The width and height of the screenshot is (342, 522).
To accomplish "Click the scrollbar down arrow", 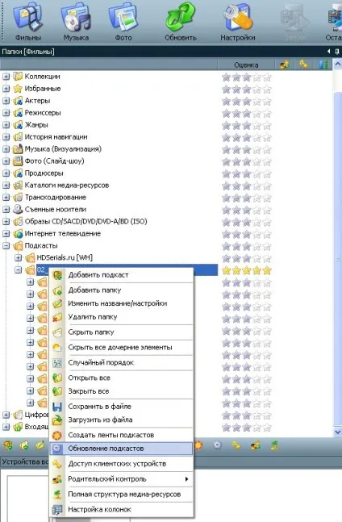I will 337,432.
